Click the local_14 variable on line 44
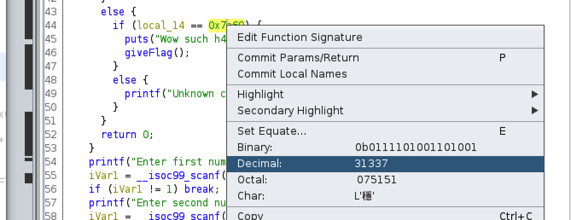This screenshot has width=571, height=220. (161, 26)
